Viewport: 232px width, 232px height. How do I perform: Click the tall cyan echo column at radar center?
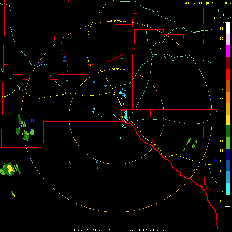point(126,115)
